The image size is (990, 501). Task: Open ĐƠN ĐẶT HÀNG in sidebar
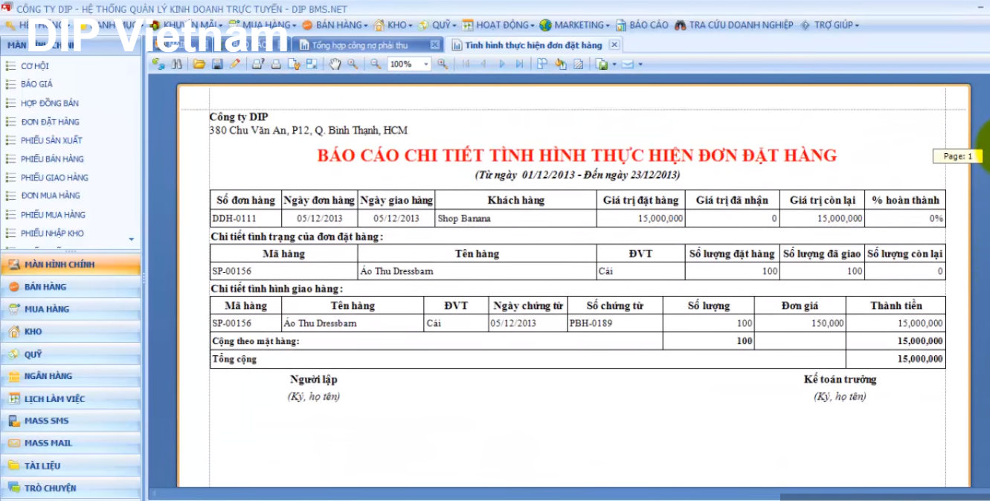click(50, 122)
